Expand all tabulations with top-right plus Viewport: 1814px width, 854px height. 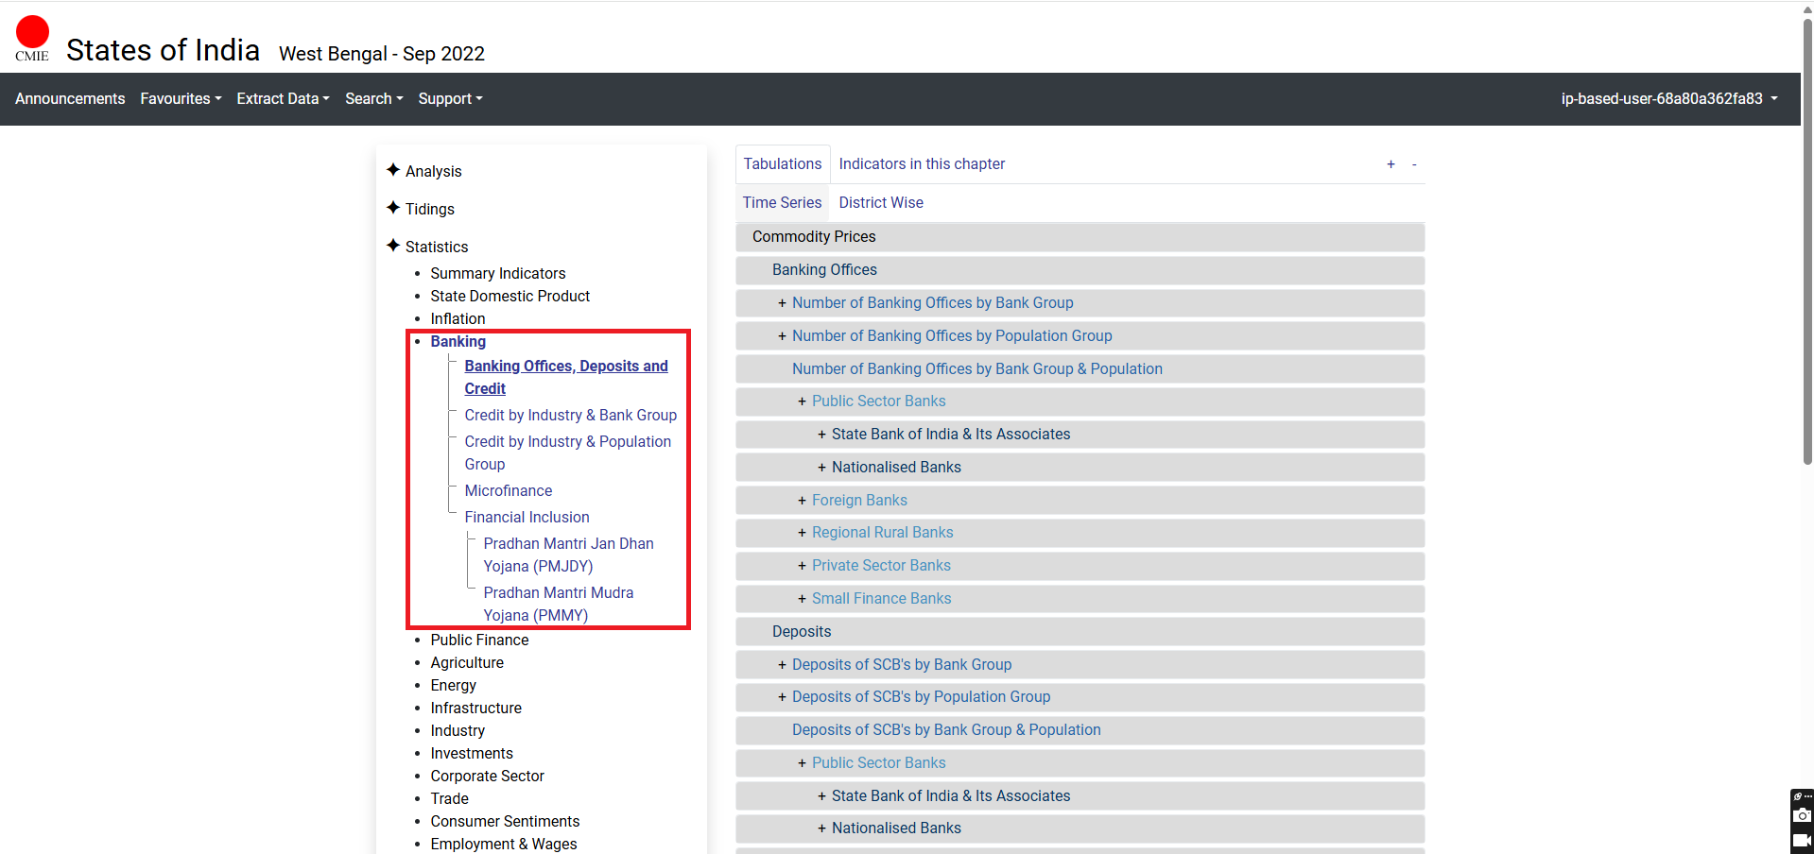tap(1391, 164)
